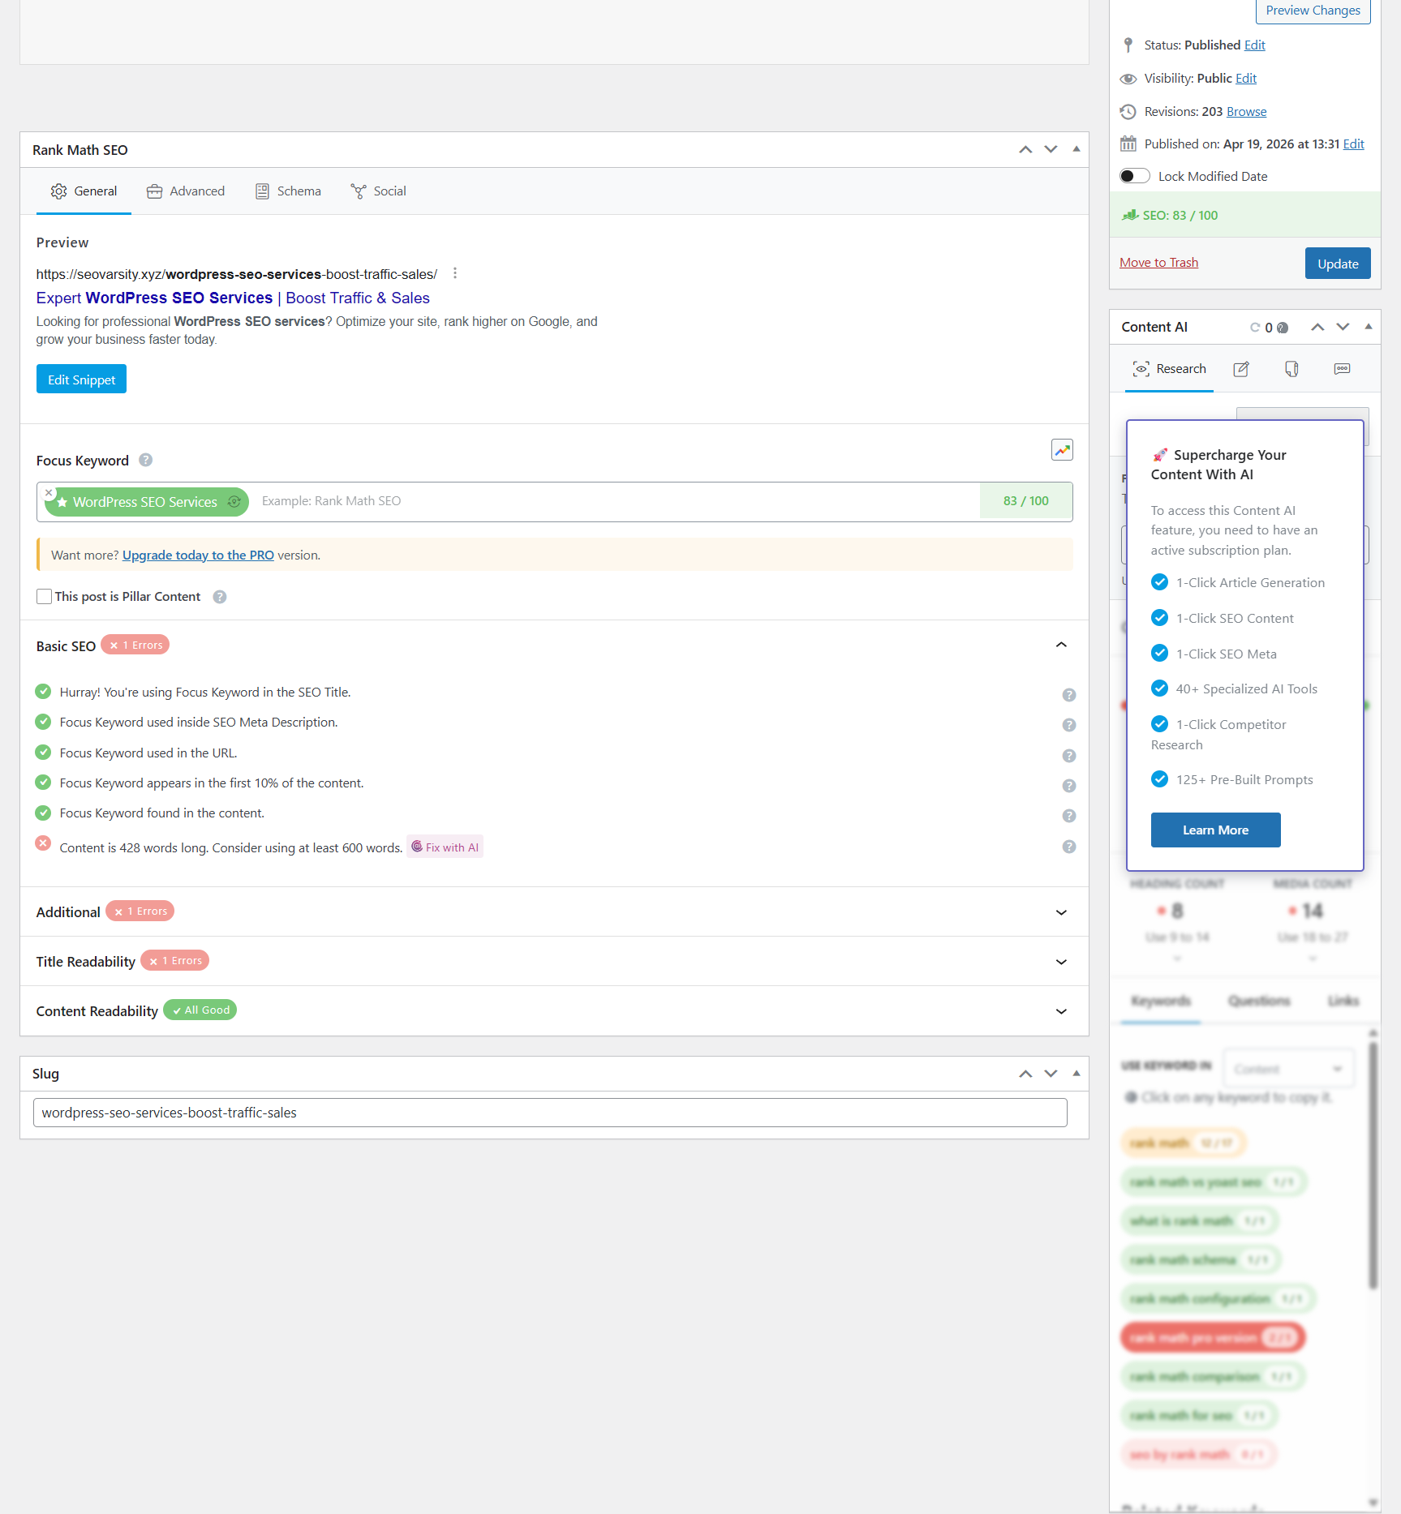
Task: Click the Learn More button
Action: [x=1215, y=830]
